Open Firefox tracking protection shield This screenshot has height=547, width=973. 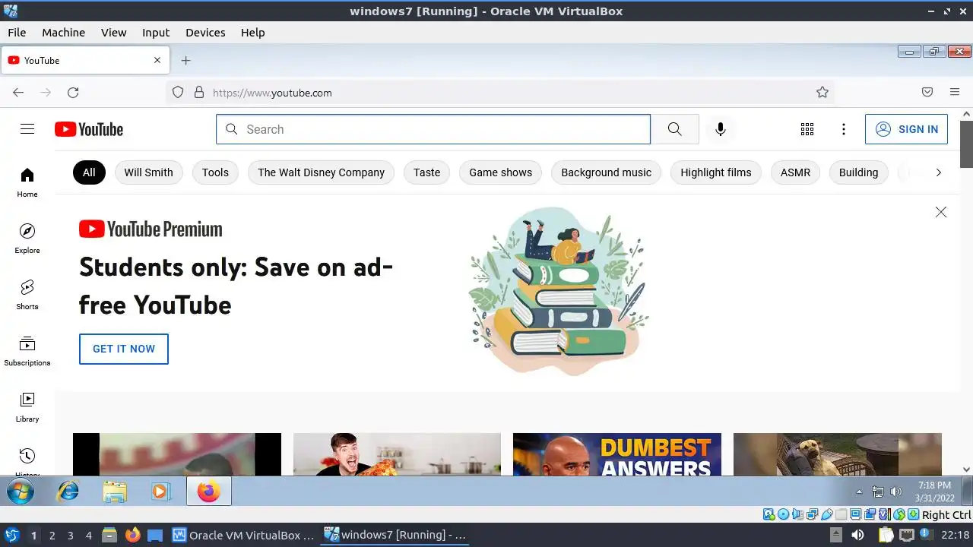(x=178, y=93)
